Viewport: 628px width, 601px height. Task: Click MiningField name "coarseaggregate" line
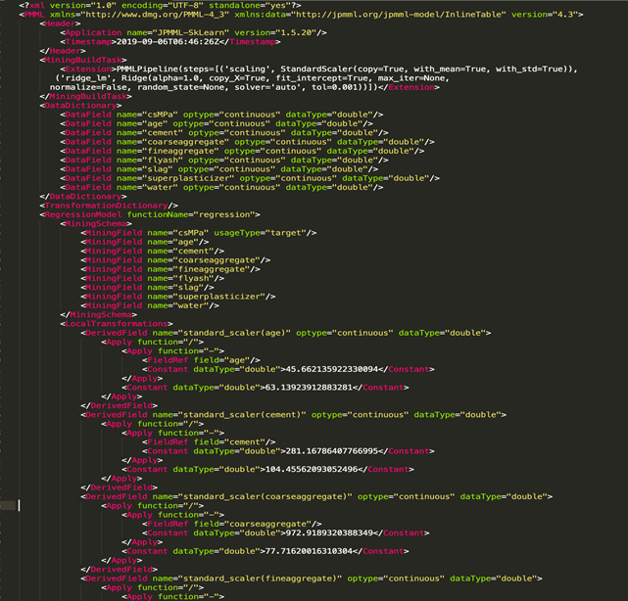click(x=175, y=260)
